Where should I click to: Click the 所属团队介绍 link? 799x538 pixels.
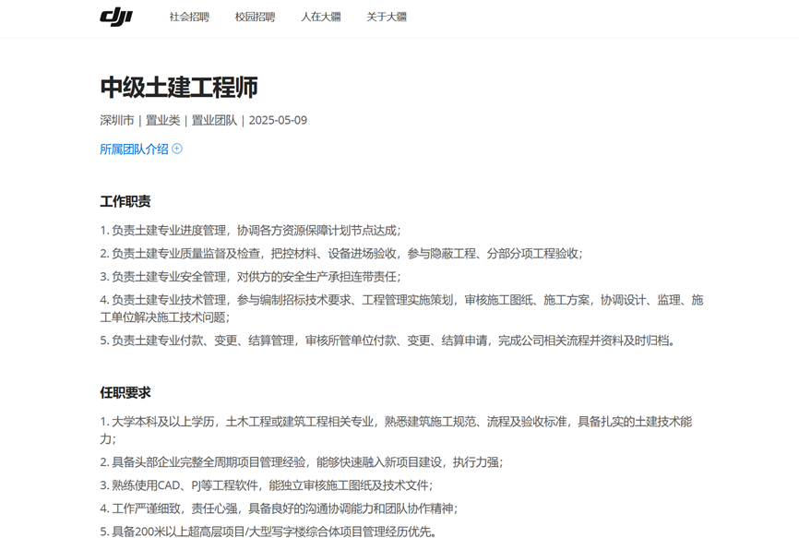click(x=134, y=149)
